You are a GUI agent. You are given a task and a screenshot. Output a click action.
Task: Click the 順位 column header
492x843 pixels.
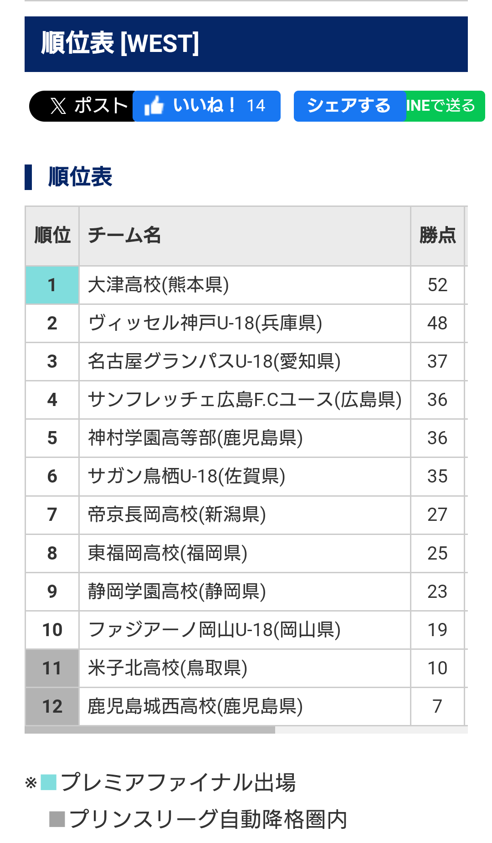[52, 236]
